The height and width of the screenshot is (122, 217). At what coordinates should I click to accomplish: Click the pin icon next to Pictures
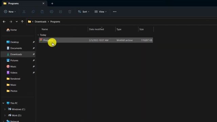[34, 60]
